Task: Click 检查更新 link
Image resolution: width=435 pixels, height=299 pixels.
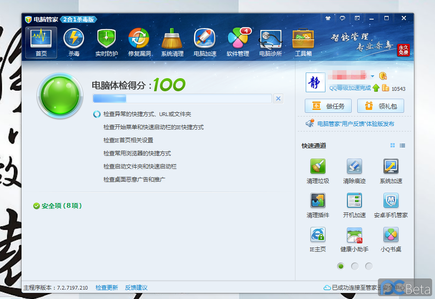Action: pos(107,288)
